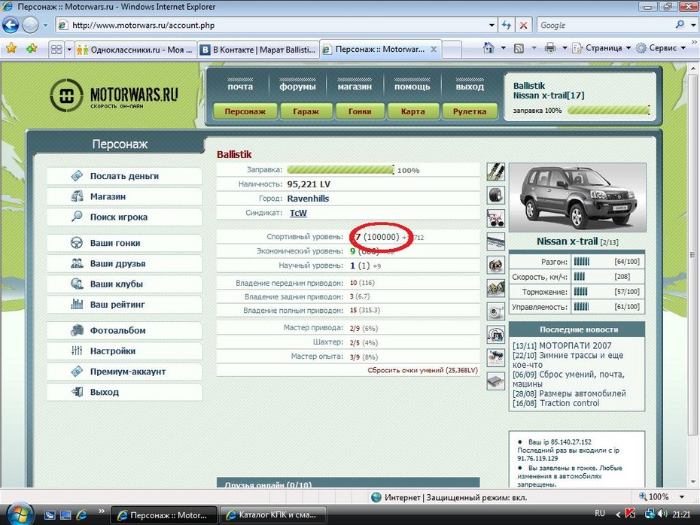Click the sliders icon beside Настройки

click(x=77, y=351)
